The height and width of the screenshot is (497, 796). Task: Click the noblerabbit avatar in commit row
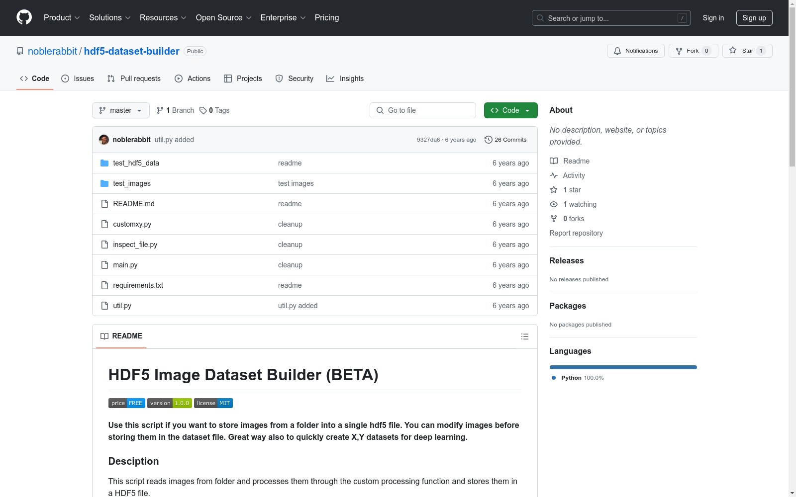click(104, 140)
